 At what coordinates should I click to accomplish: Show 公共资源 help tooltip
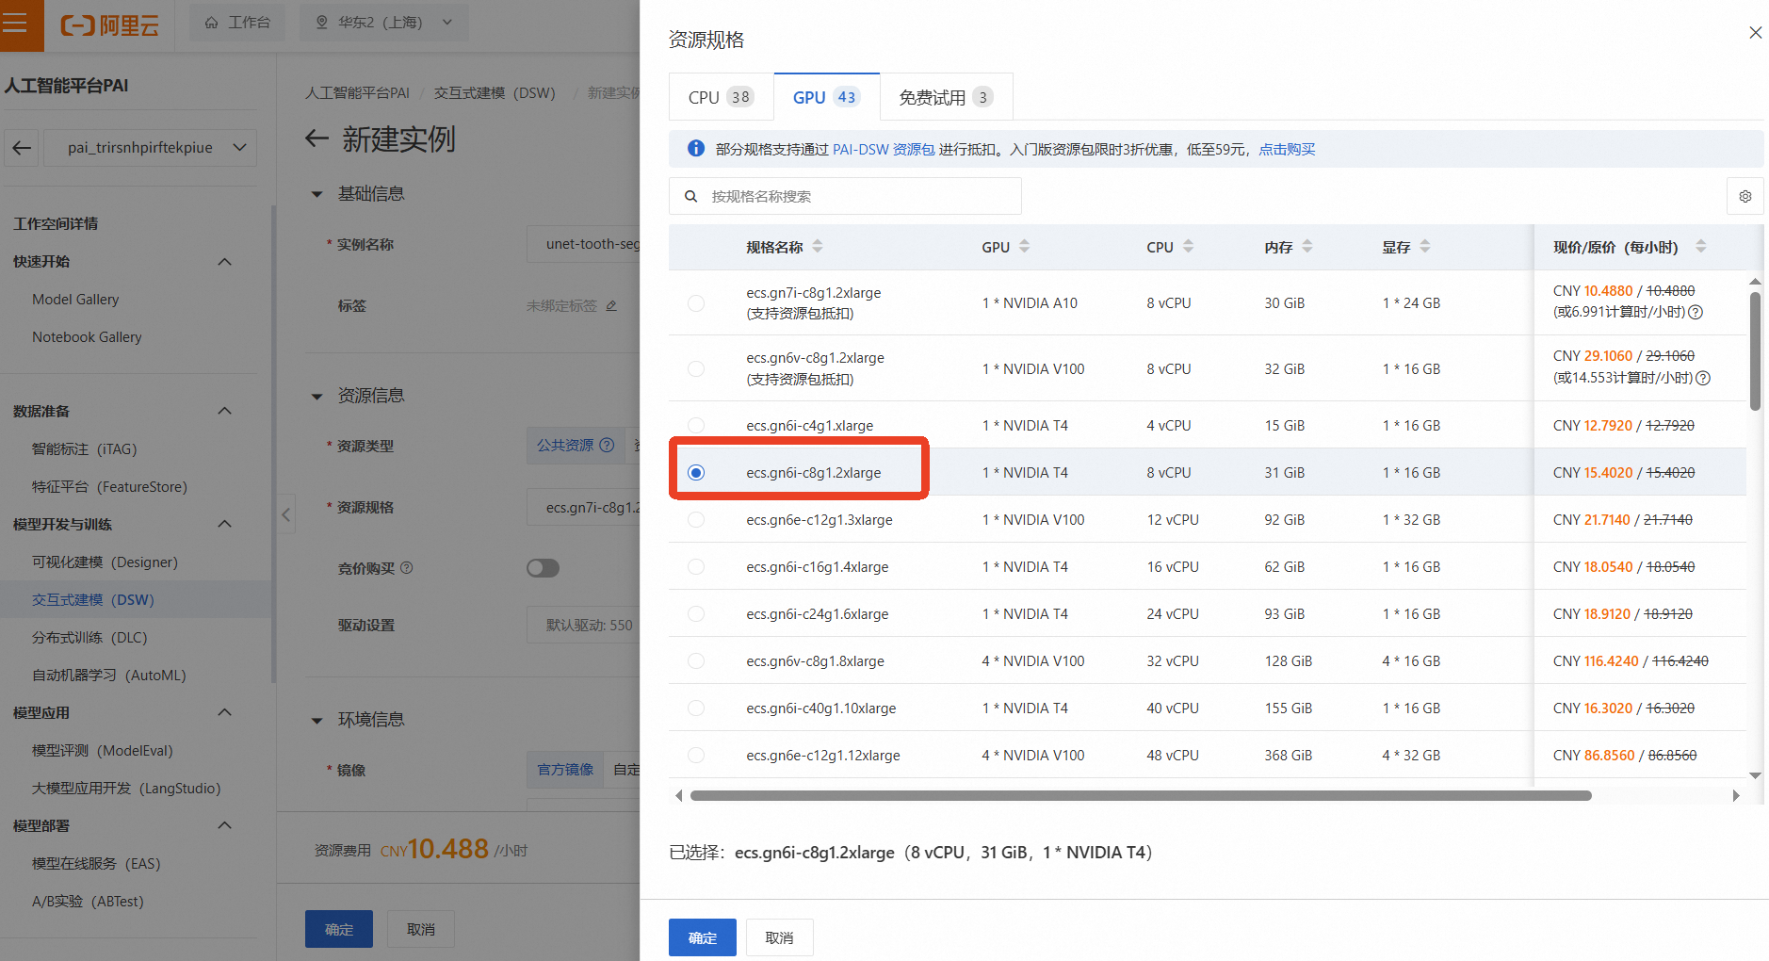(x=607, y=446)
